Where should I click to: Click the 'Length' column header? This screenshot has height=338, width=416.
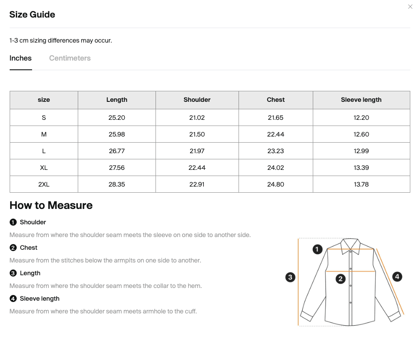coord(117,100)
